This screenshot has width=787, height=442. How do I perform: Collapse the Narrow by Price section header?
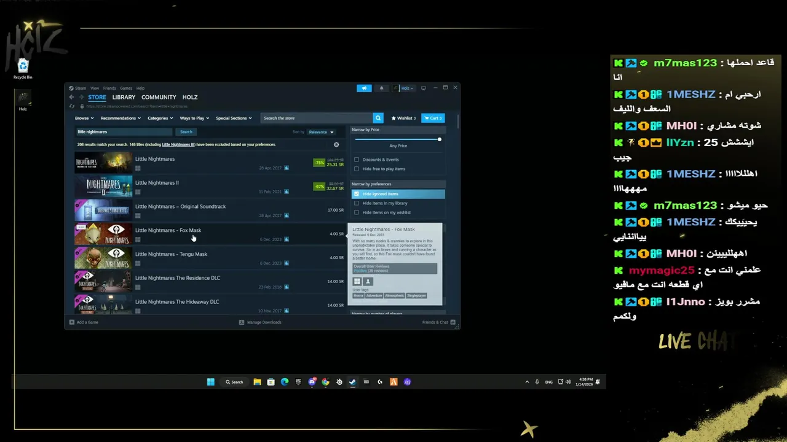click(x=398, y=130)
